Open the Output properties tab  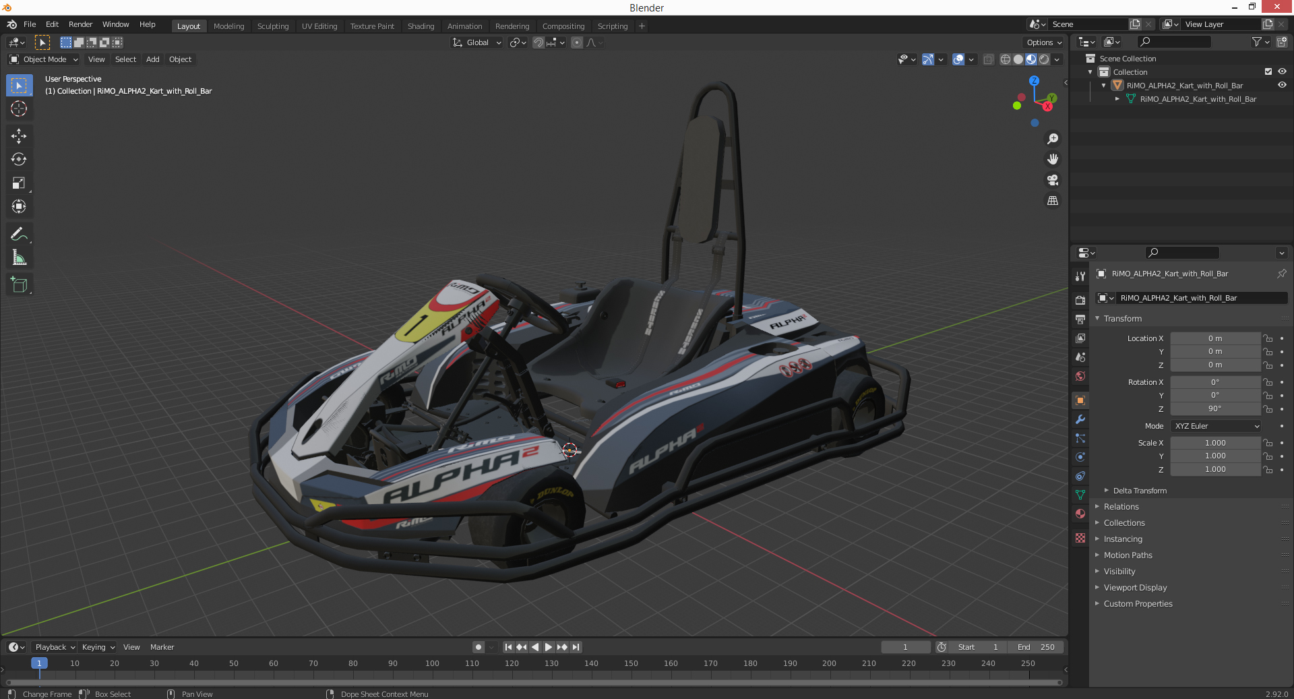pos(1080,319)
